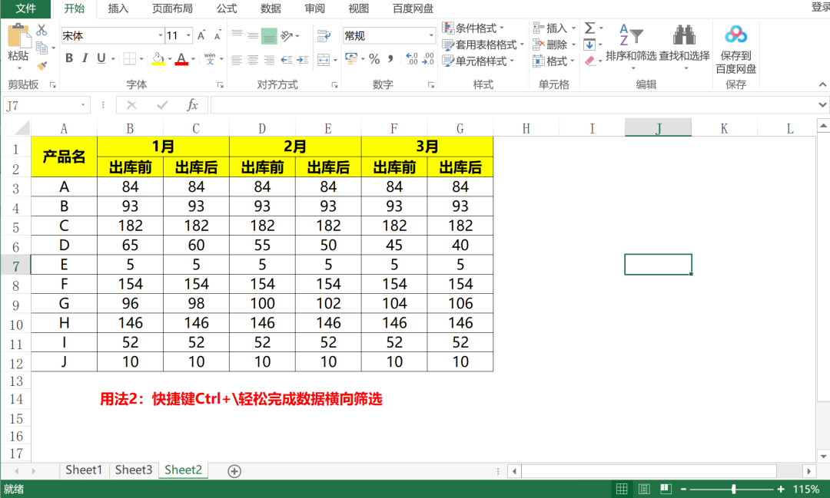Select the Format Painter brush icon
Screen dimensions: 830x498
pos(41,65)
